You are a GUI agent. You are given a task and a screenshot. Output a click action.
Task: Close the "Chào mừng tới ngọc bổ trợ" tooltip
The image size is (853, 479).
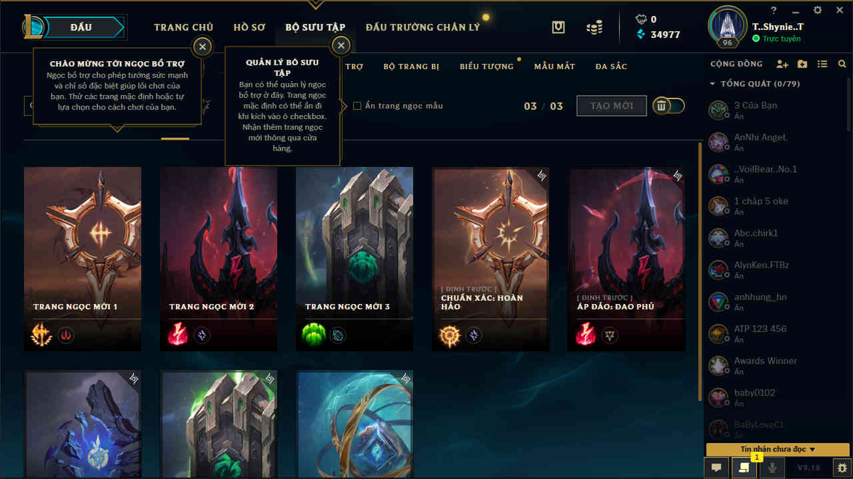(x=202, y=47)
